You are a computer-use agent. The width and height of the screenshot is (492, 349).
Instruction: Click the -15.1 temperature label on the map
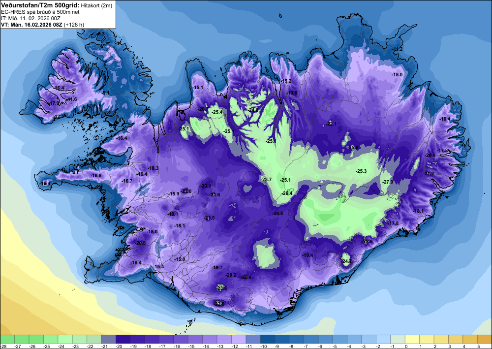(198, 87)
